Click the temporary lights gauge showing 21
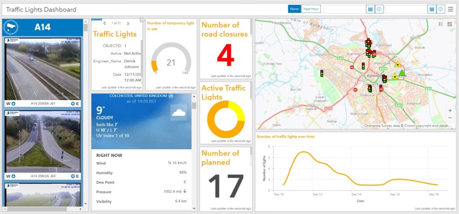Image resolution: width=459 pixels, height=214 pixels. click(171, 62)
